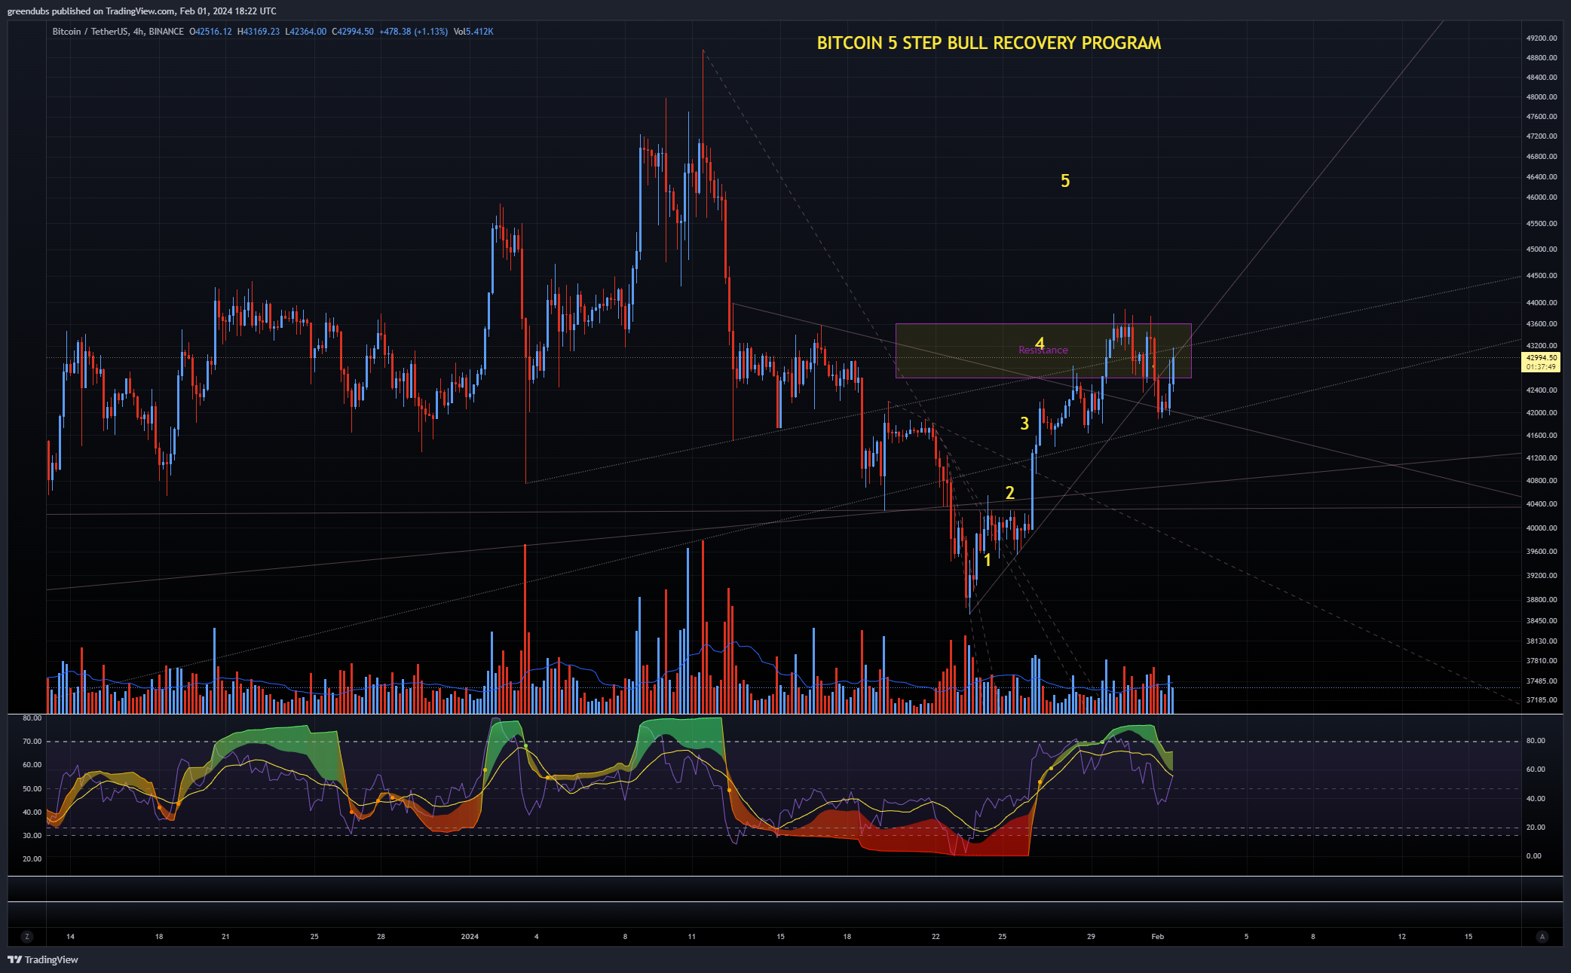Image resolution: width=1571 pixels, height=973 pixels.
Task: Click the 0.00 label on the right indicator scale
Action: tap(1534, 856)
